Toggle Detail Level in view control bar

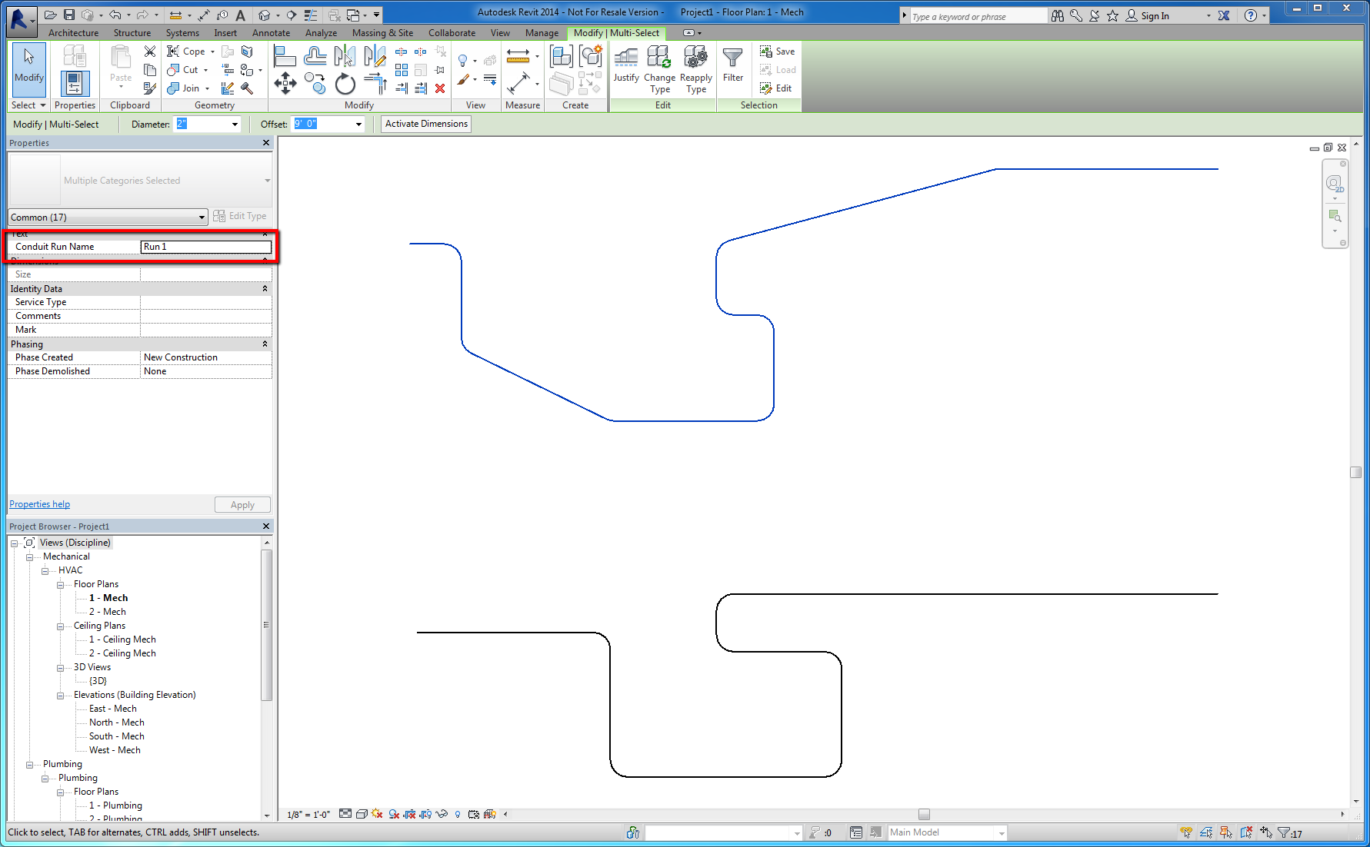[x=345, y=814]
